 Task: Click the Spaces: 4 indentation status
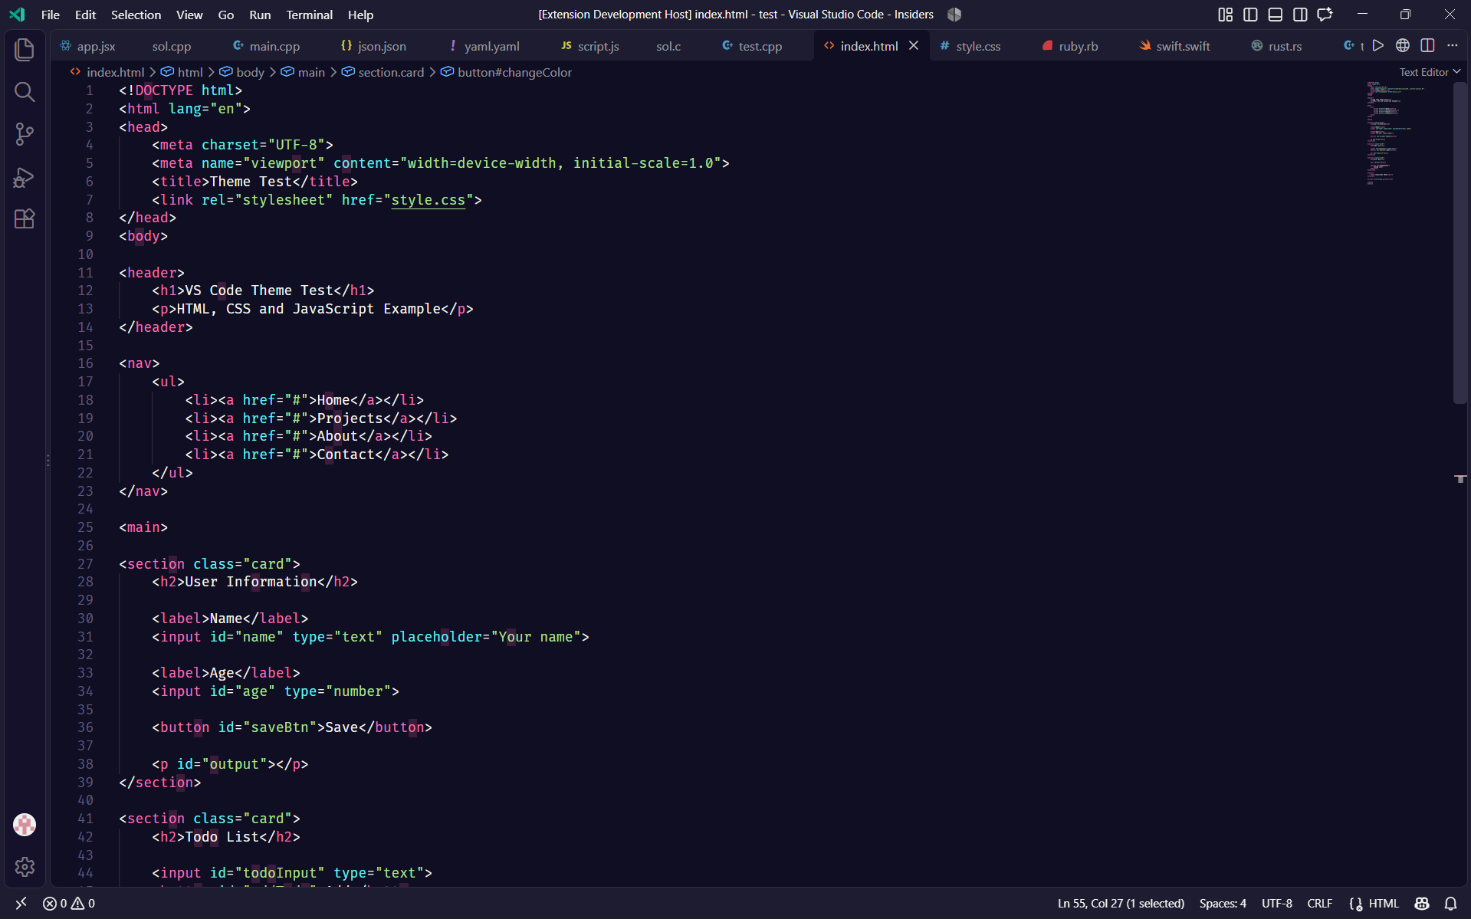point(1223,904)
